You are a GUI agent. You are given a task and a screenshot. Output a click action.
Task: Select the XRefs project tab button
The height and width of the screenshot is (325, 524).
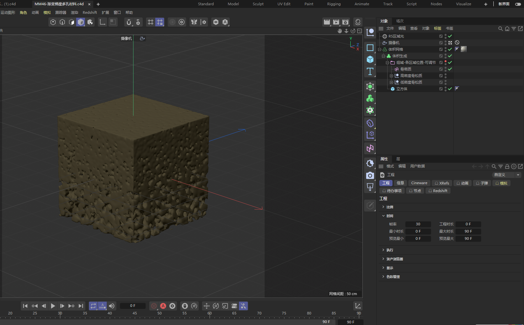click(x=442, y=183)
